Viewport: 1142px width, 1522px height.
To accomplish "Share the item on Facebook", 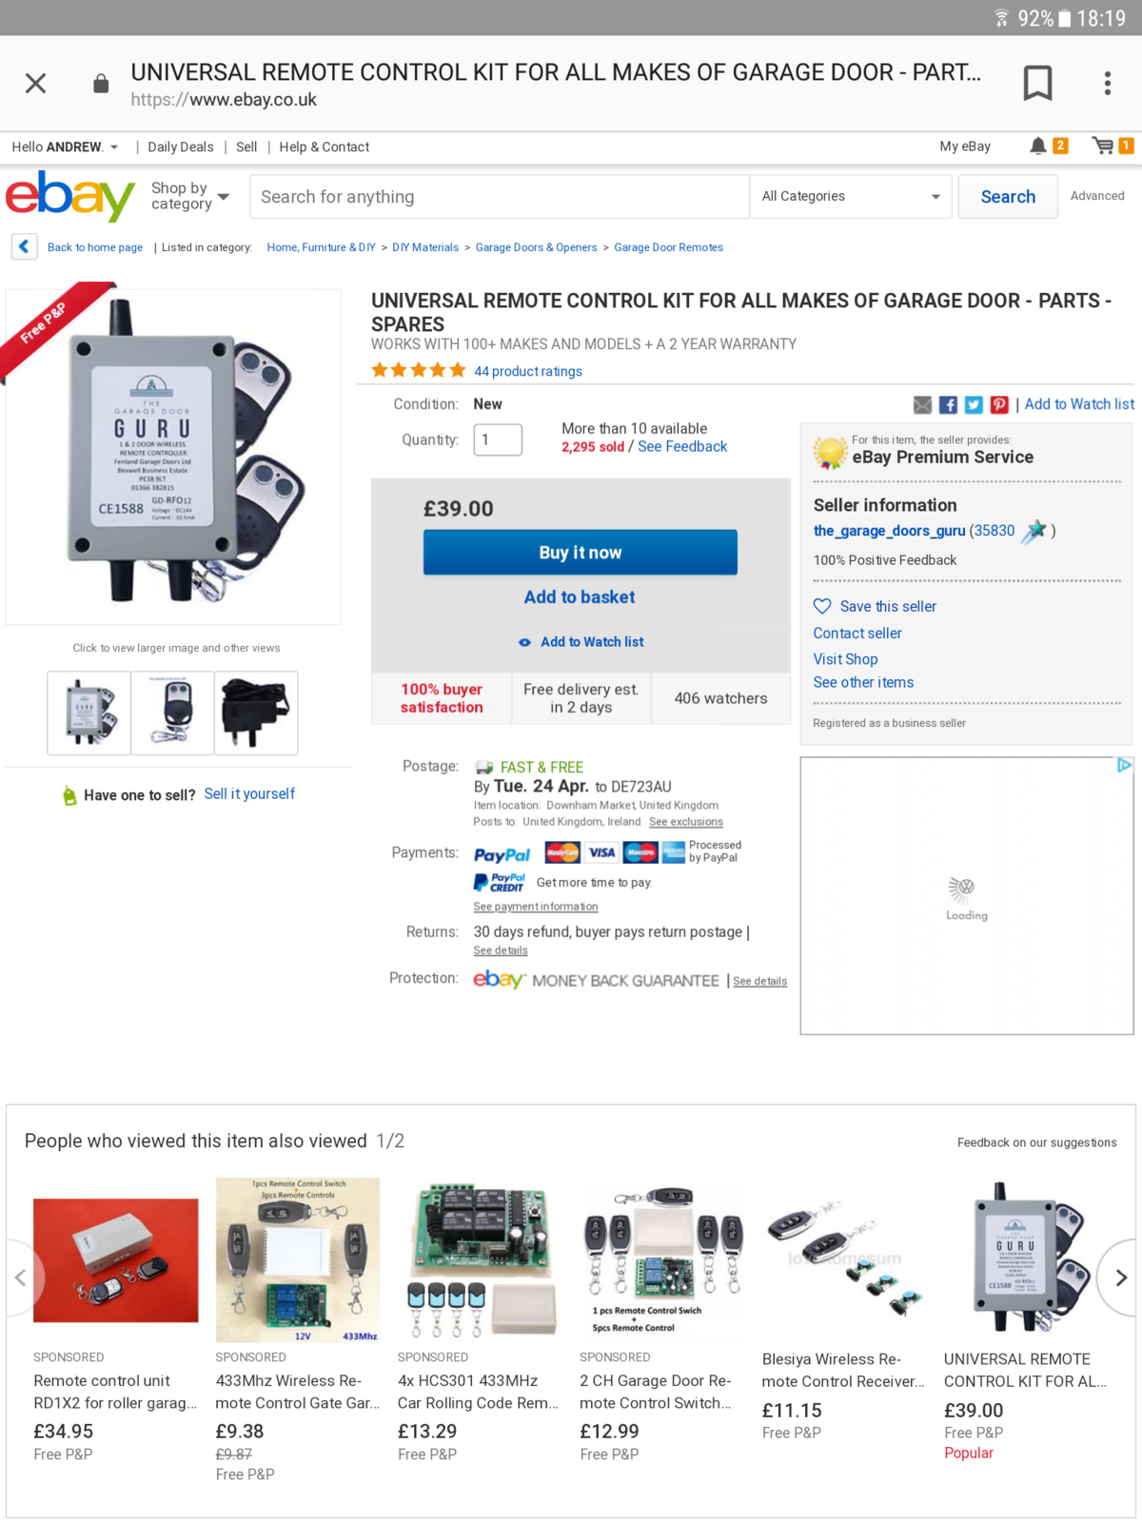I will [948, 405].
